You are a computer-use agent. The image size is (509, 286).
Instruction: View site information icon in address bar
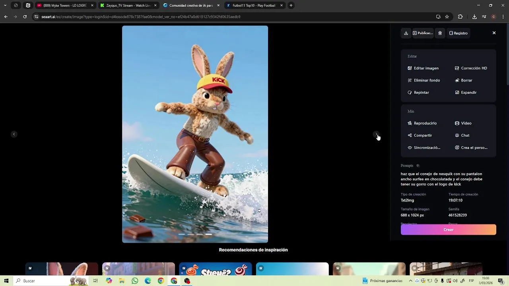click(x=36, y=17)
